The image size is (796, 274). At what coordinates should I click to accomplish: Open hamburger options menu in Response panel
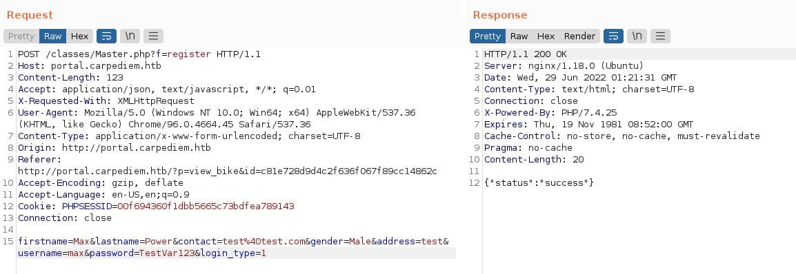[x=660, y=36]
